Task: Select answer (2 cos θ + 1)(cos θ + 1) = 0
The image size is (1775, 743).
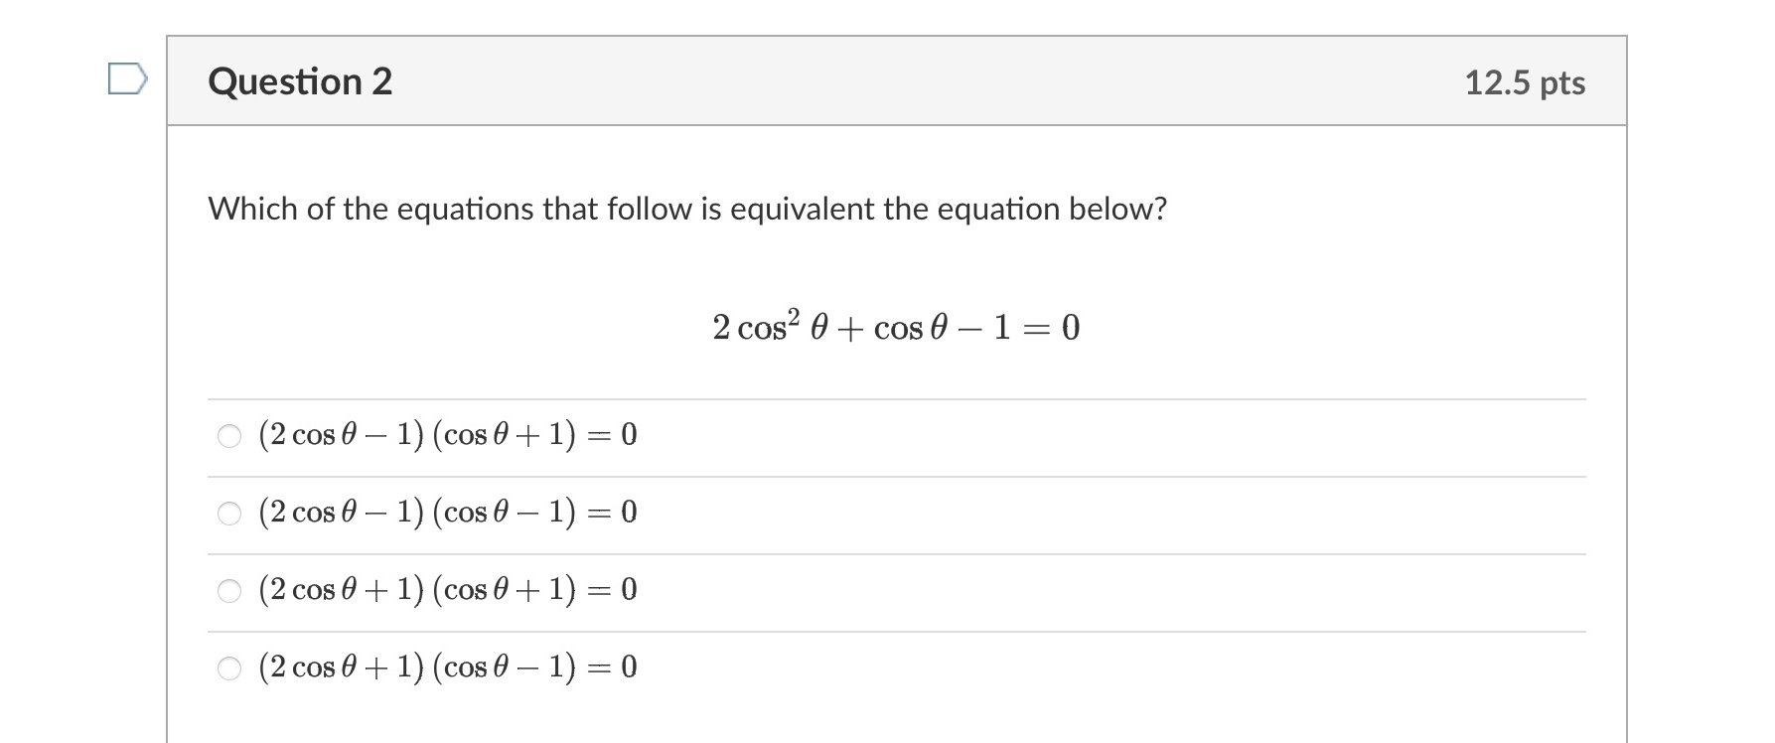Action: tap(228, 589)
